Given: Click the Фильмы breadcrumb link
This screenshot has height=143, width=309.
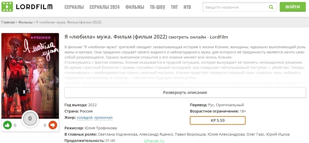Looking at the screenshot, I should coord(26,22).
